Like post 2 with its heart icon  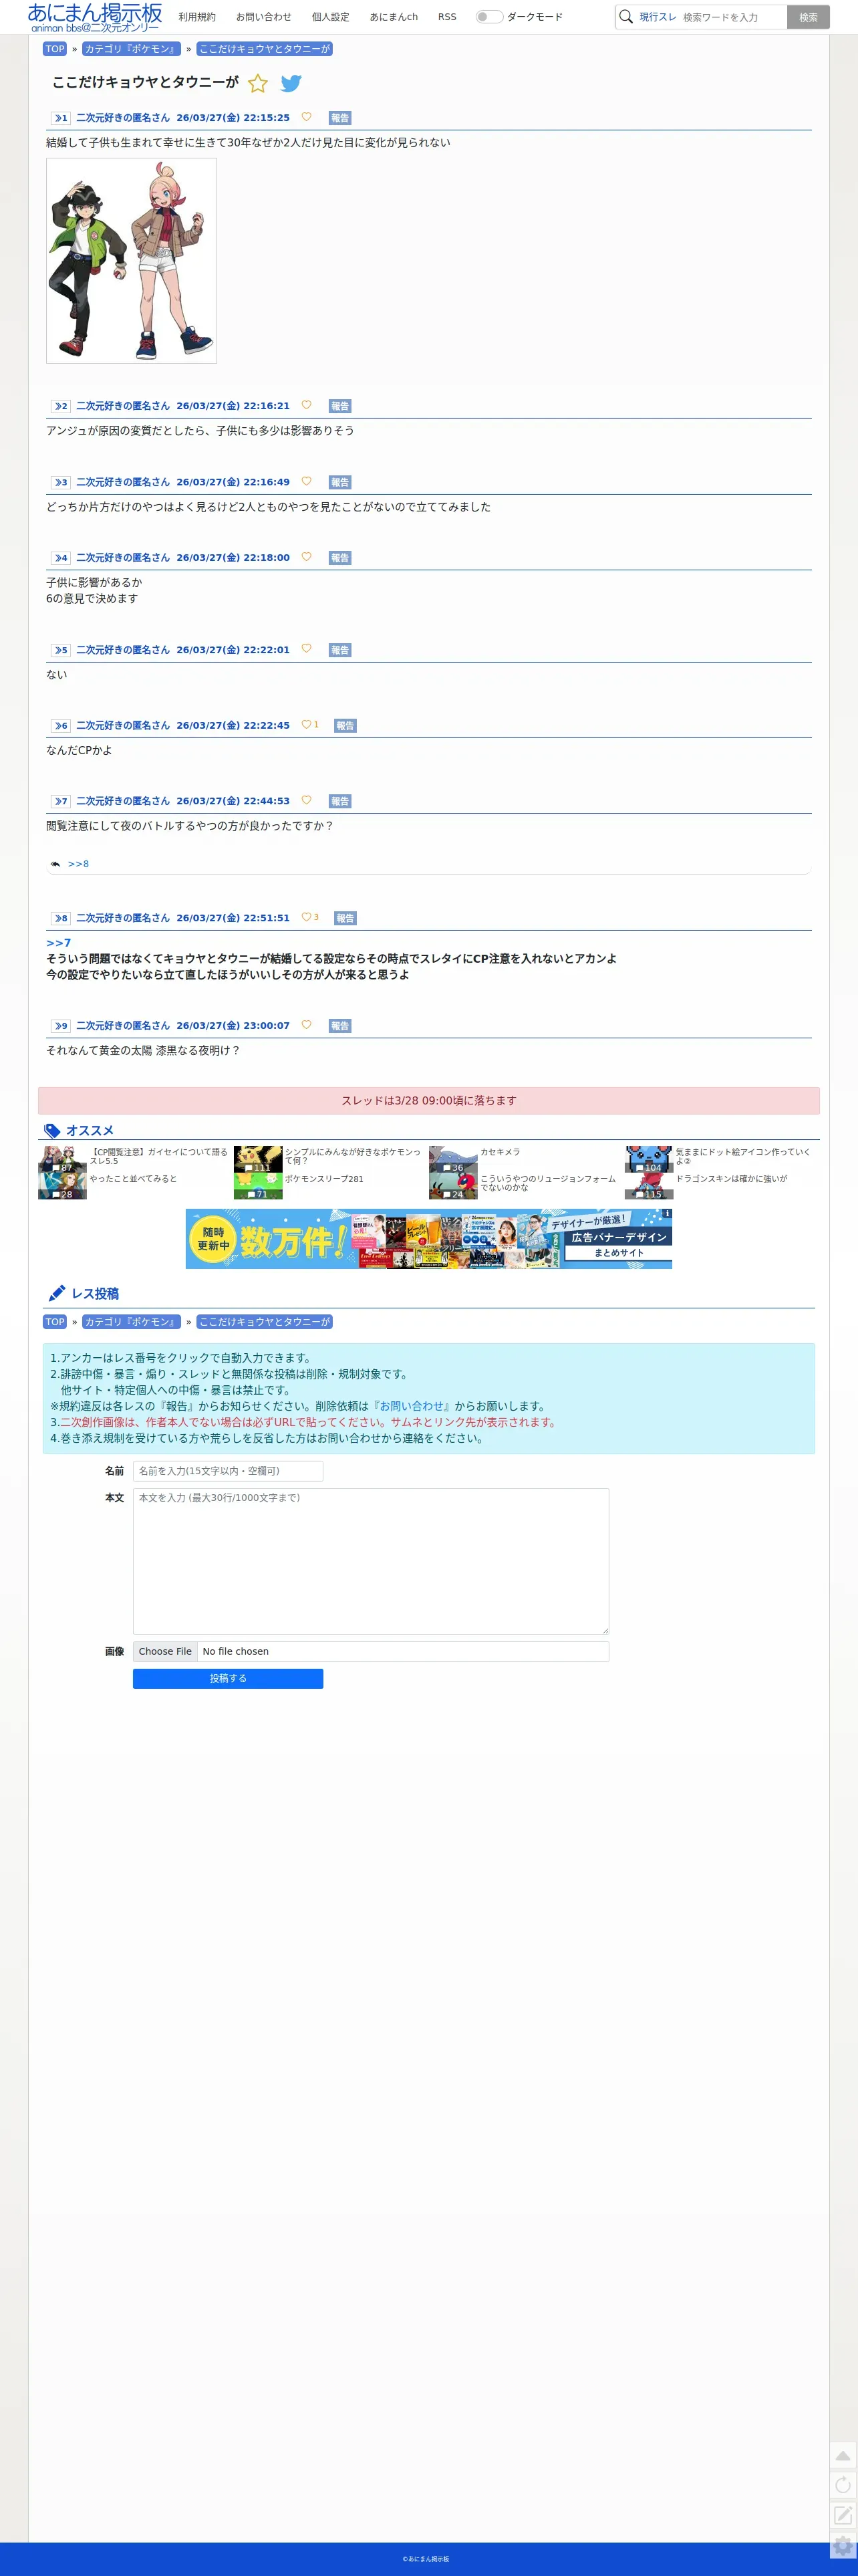click(306, 405)
